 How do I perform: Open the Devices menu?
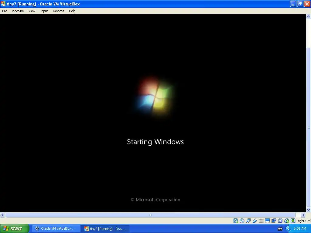pyautogui.click(x=59, y=11)
